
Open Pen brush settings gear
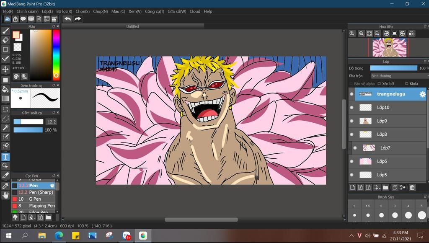pos(52,186)
